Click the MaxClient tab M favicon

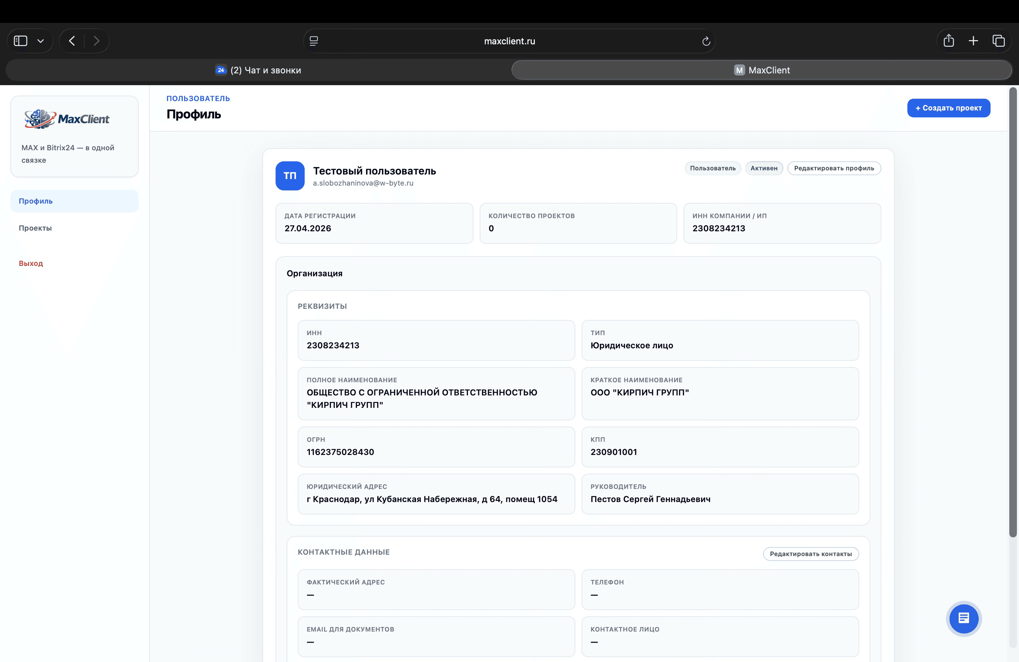pyautogui.click(x=739, y=70)
